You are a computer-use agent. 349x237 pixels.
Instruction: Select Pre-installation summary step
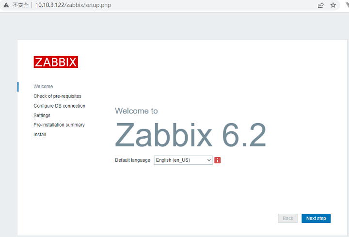pyautogui.click(x=59, y=125)
